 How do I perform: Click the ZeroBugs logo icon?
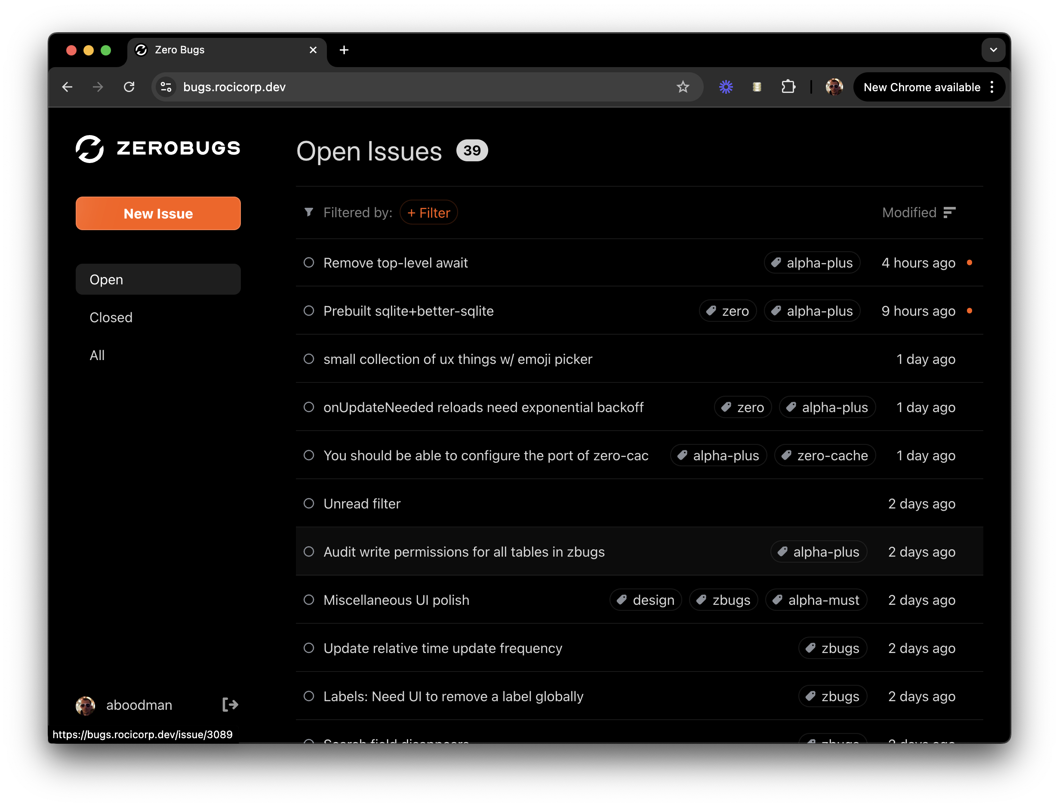[90, 148]
